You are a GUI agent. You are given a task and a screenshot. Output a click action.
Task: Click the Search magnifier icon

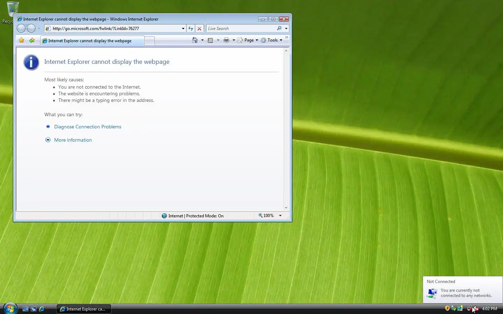point(279,29)
